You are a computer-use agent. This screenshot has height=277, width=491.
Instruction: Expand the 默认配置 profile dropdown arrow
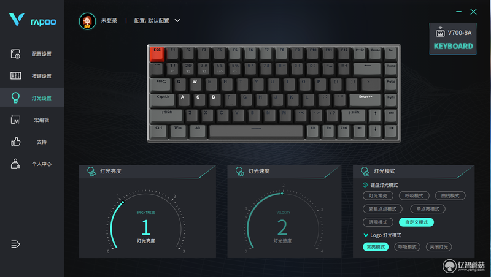(x=177, y=21)
